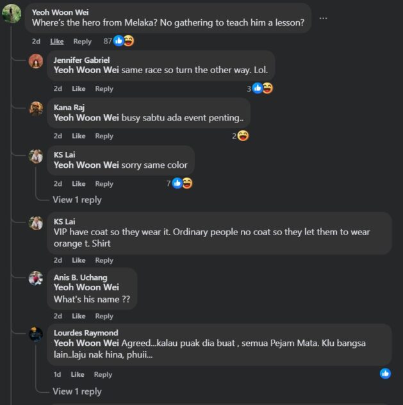This screenshot has width=403, height=405.
Task: Open Kana Raj's profile avatar
Action: (x=36, y=108)
